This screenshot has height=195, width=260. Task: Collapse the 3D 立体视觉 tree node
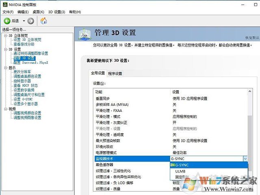(x=6, y=35)
